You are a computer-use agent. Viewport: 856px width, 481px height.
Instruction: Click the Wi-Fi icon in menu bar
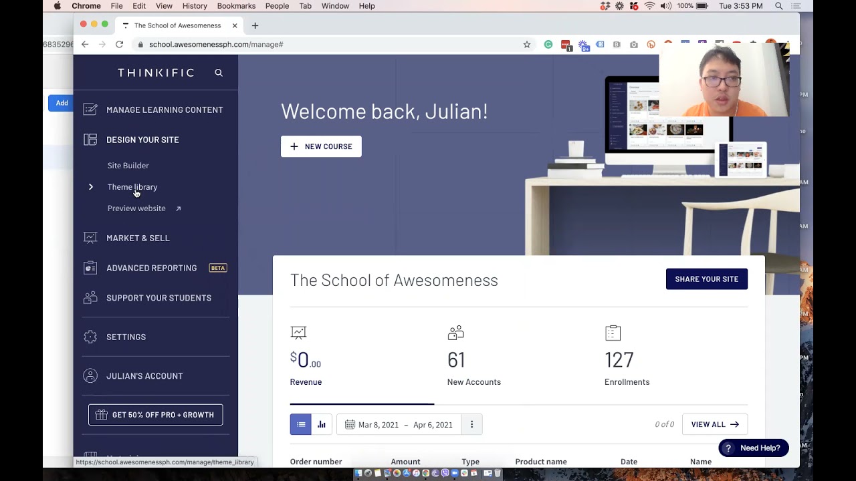pyautogui.click(x=649, y=6)
